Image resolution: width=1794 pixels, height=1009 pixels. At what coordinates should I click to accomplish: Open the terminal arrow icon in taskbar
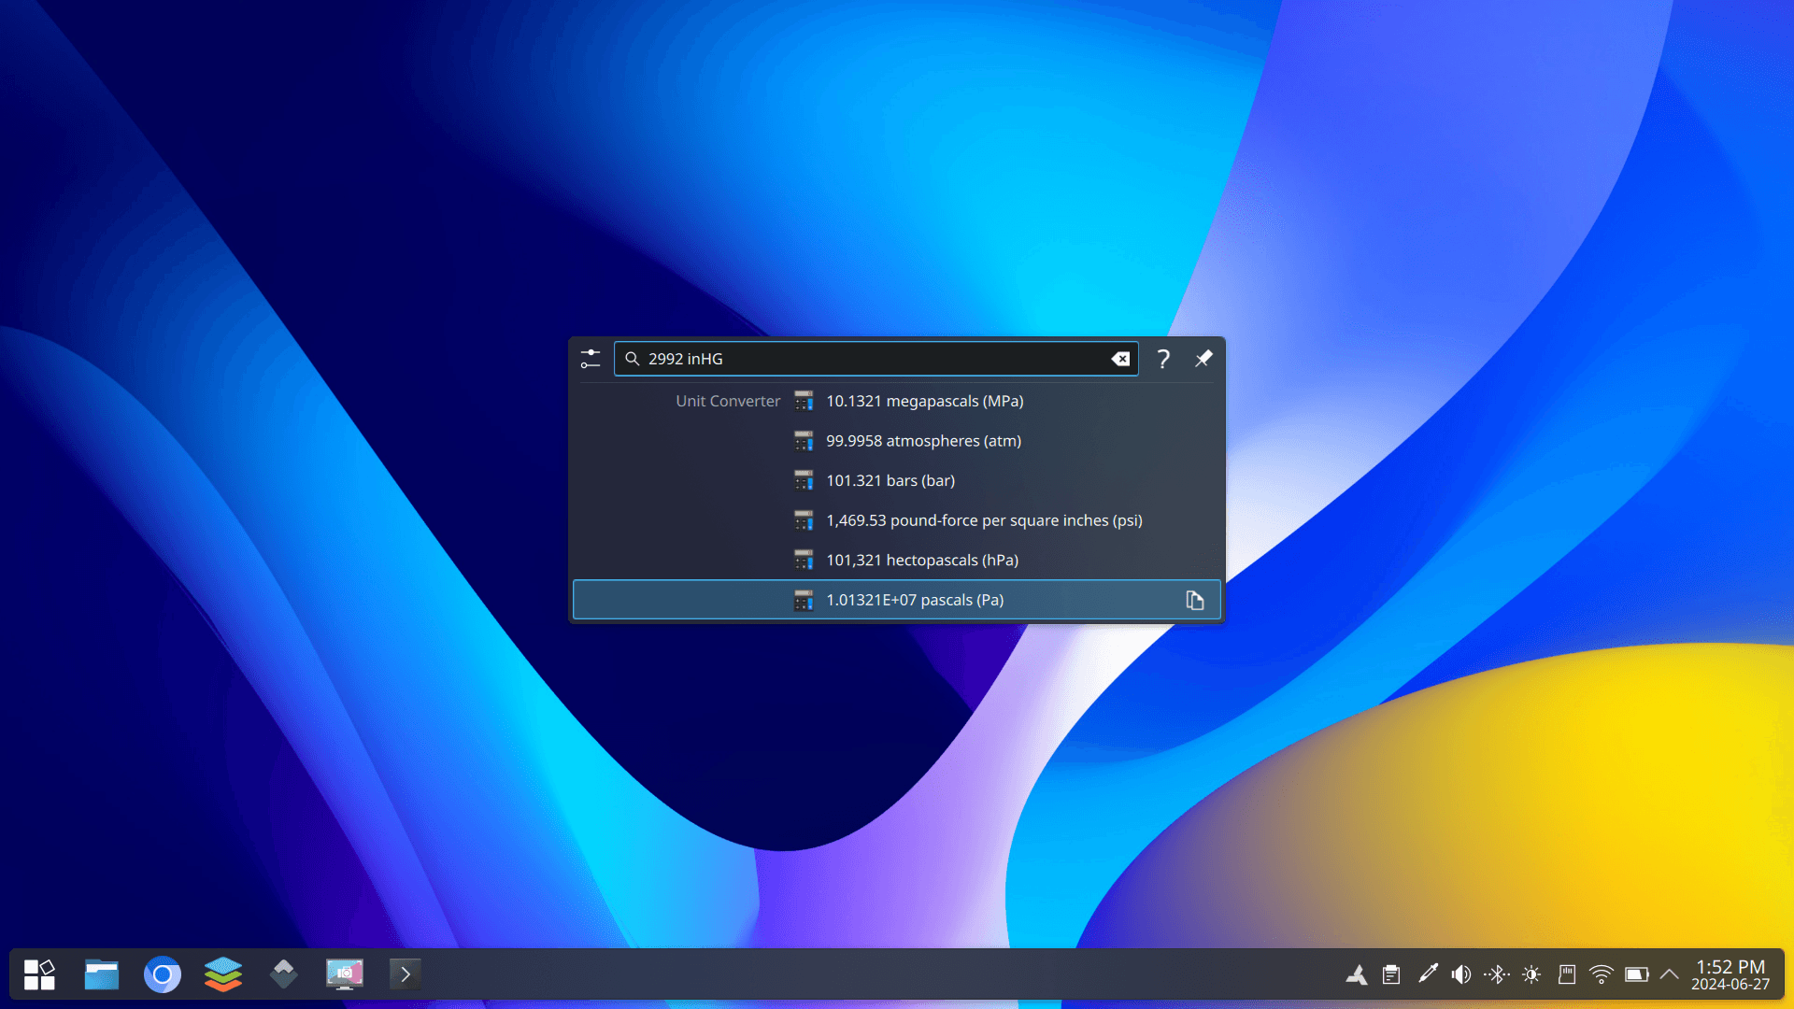tap(406, 974)
